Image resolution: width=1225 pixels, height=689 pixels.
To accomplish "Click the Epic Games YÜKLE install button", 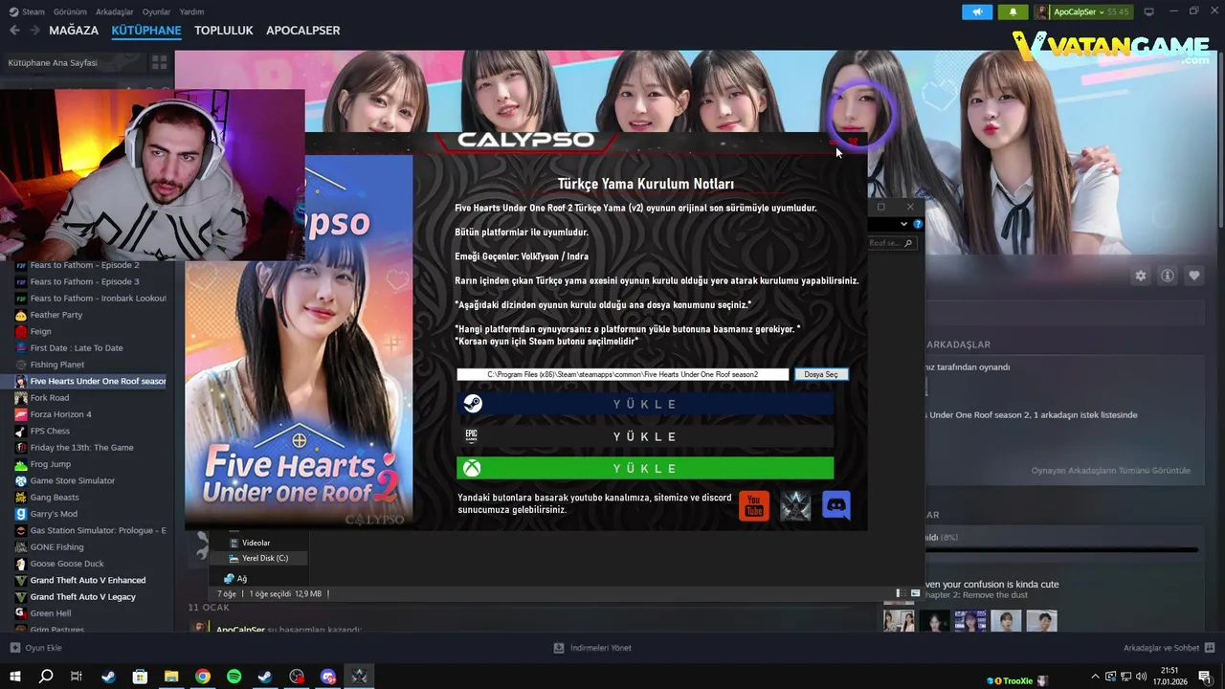I will pyautogui.click(x=645, y=436).
